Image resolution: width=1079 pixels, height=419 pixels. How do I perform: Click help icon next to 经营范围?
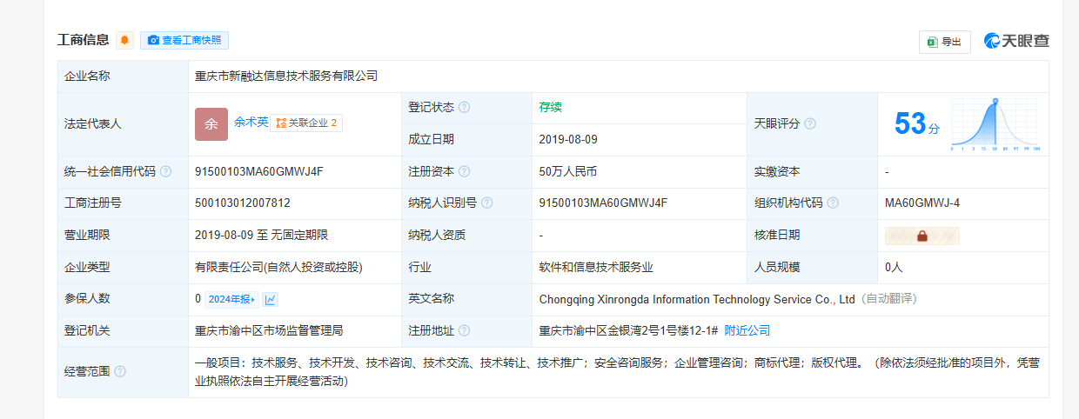(x=120, y=372)
